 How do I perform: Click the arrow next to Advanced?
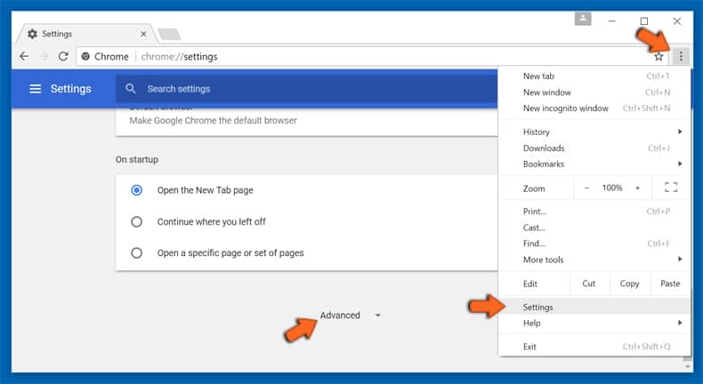[378, 316]
